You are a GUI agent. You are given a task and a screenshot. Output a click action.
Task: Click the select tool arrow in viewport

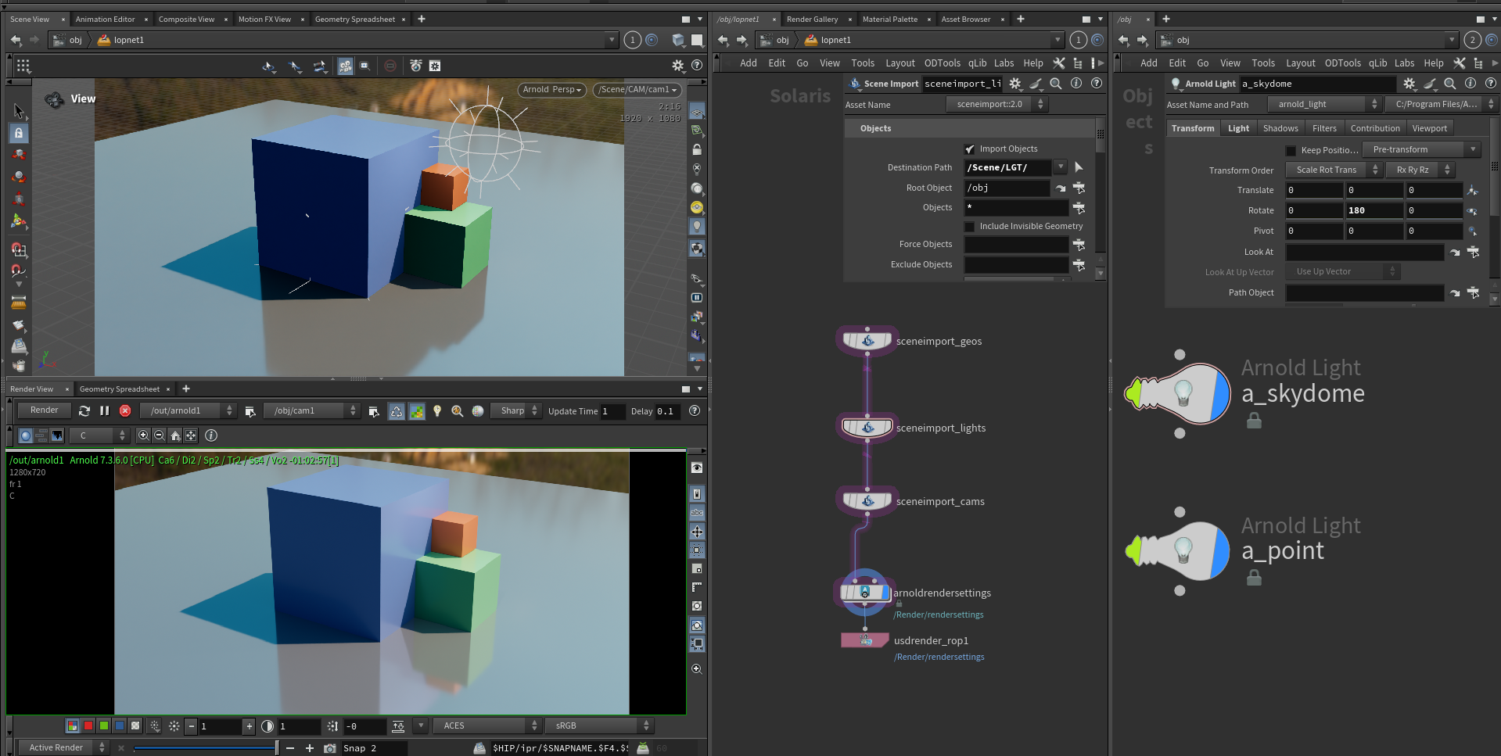click(19, 111)
